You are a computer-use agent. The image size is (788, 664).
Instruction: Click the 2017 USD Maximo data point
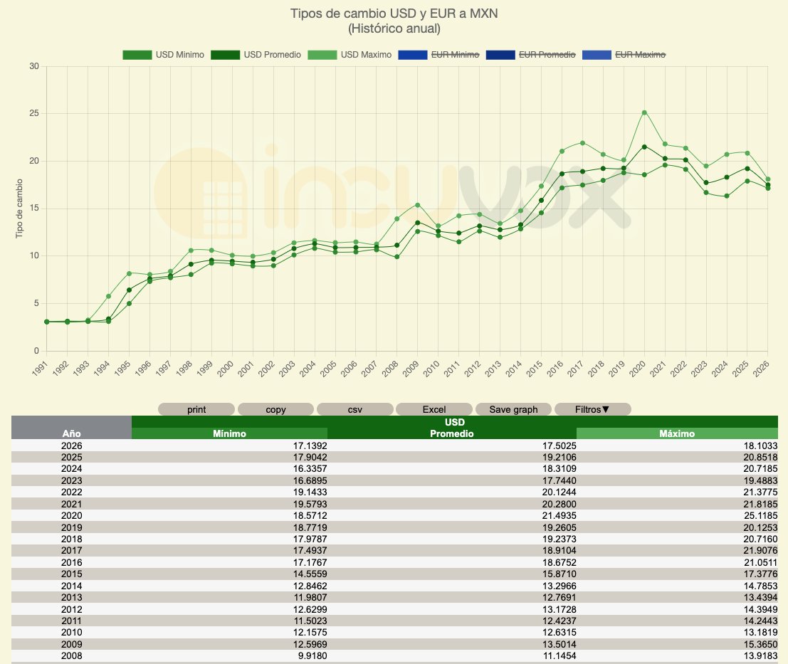coord(582,142)
